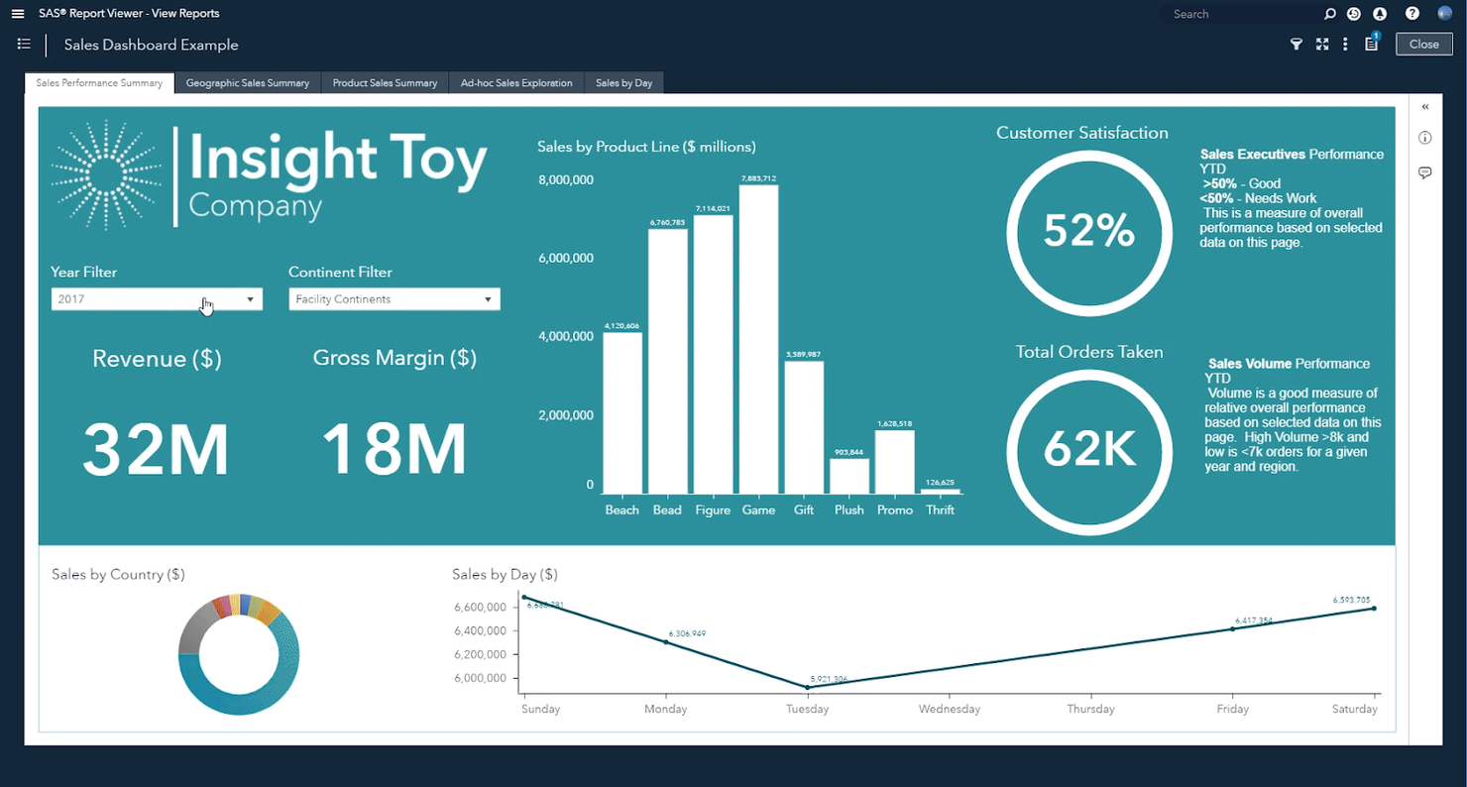
Task: Open the report filter controls
Action: click(x=1296, y=44)
